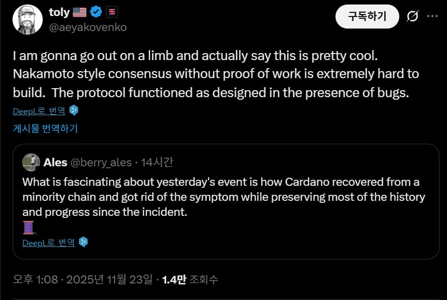447x300 pixels.
Task: Open toly's profile avatar picture
Action: coord(27,20)
